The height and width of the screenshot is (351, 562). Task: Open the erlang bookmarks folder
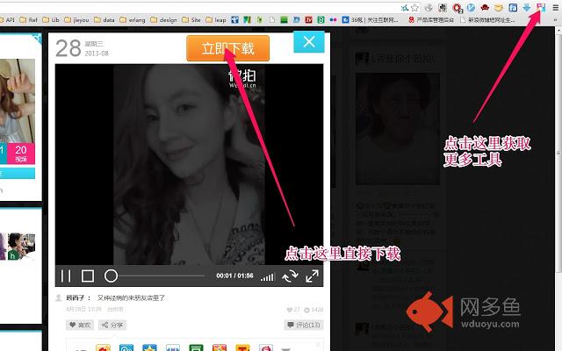[136, 19]
